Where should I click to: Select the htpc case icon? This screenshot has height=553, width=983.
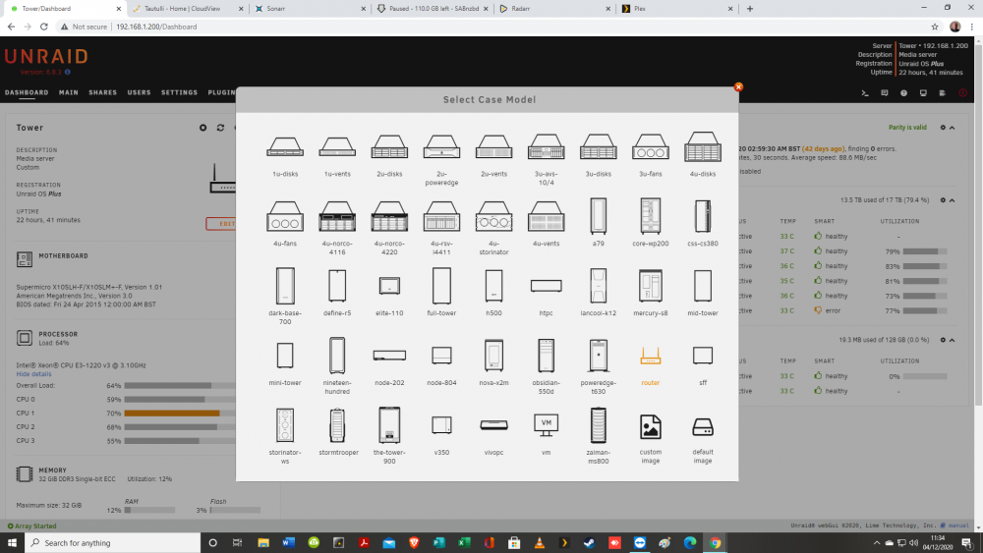coord(546,286)
